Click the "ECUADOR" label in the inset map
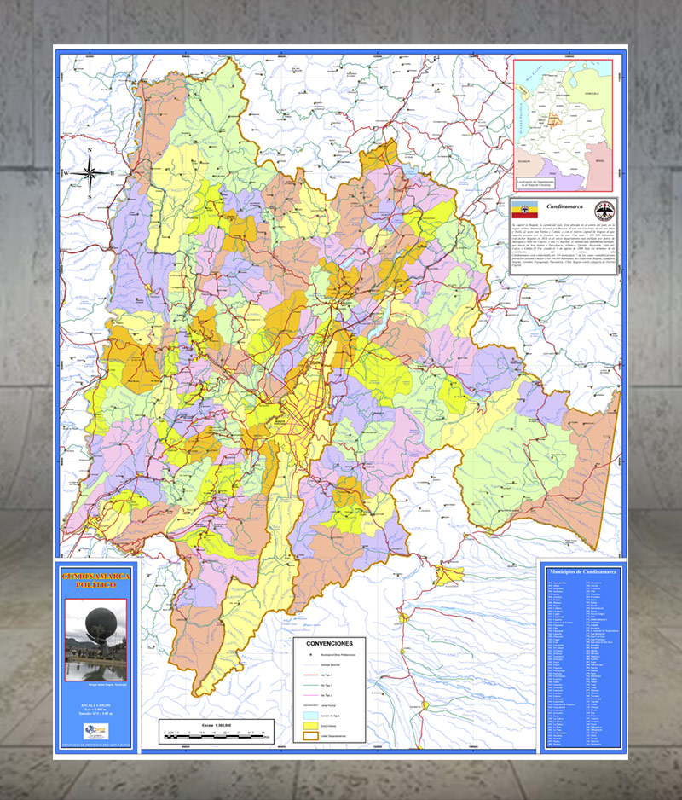Image resolution: width=682 pixels, height=800 pixels. tap(524, 160)
